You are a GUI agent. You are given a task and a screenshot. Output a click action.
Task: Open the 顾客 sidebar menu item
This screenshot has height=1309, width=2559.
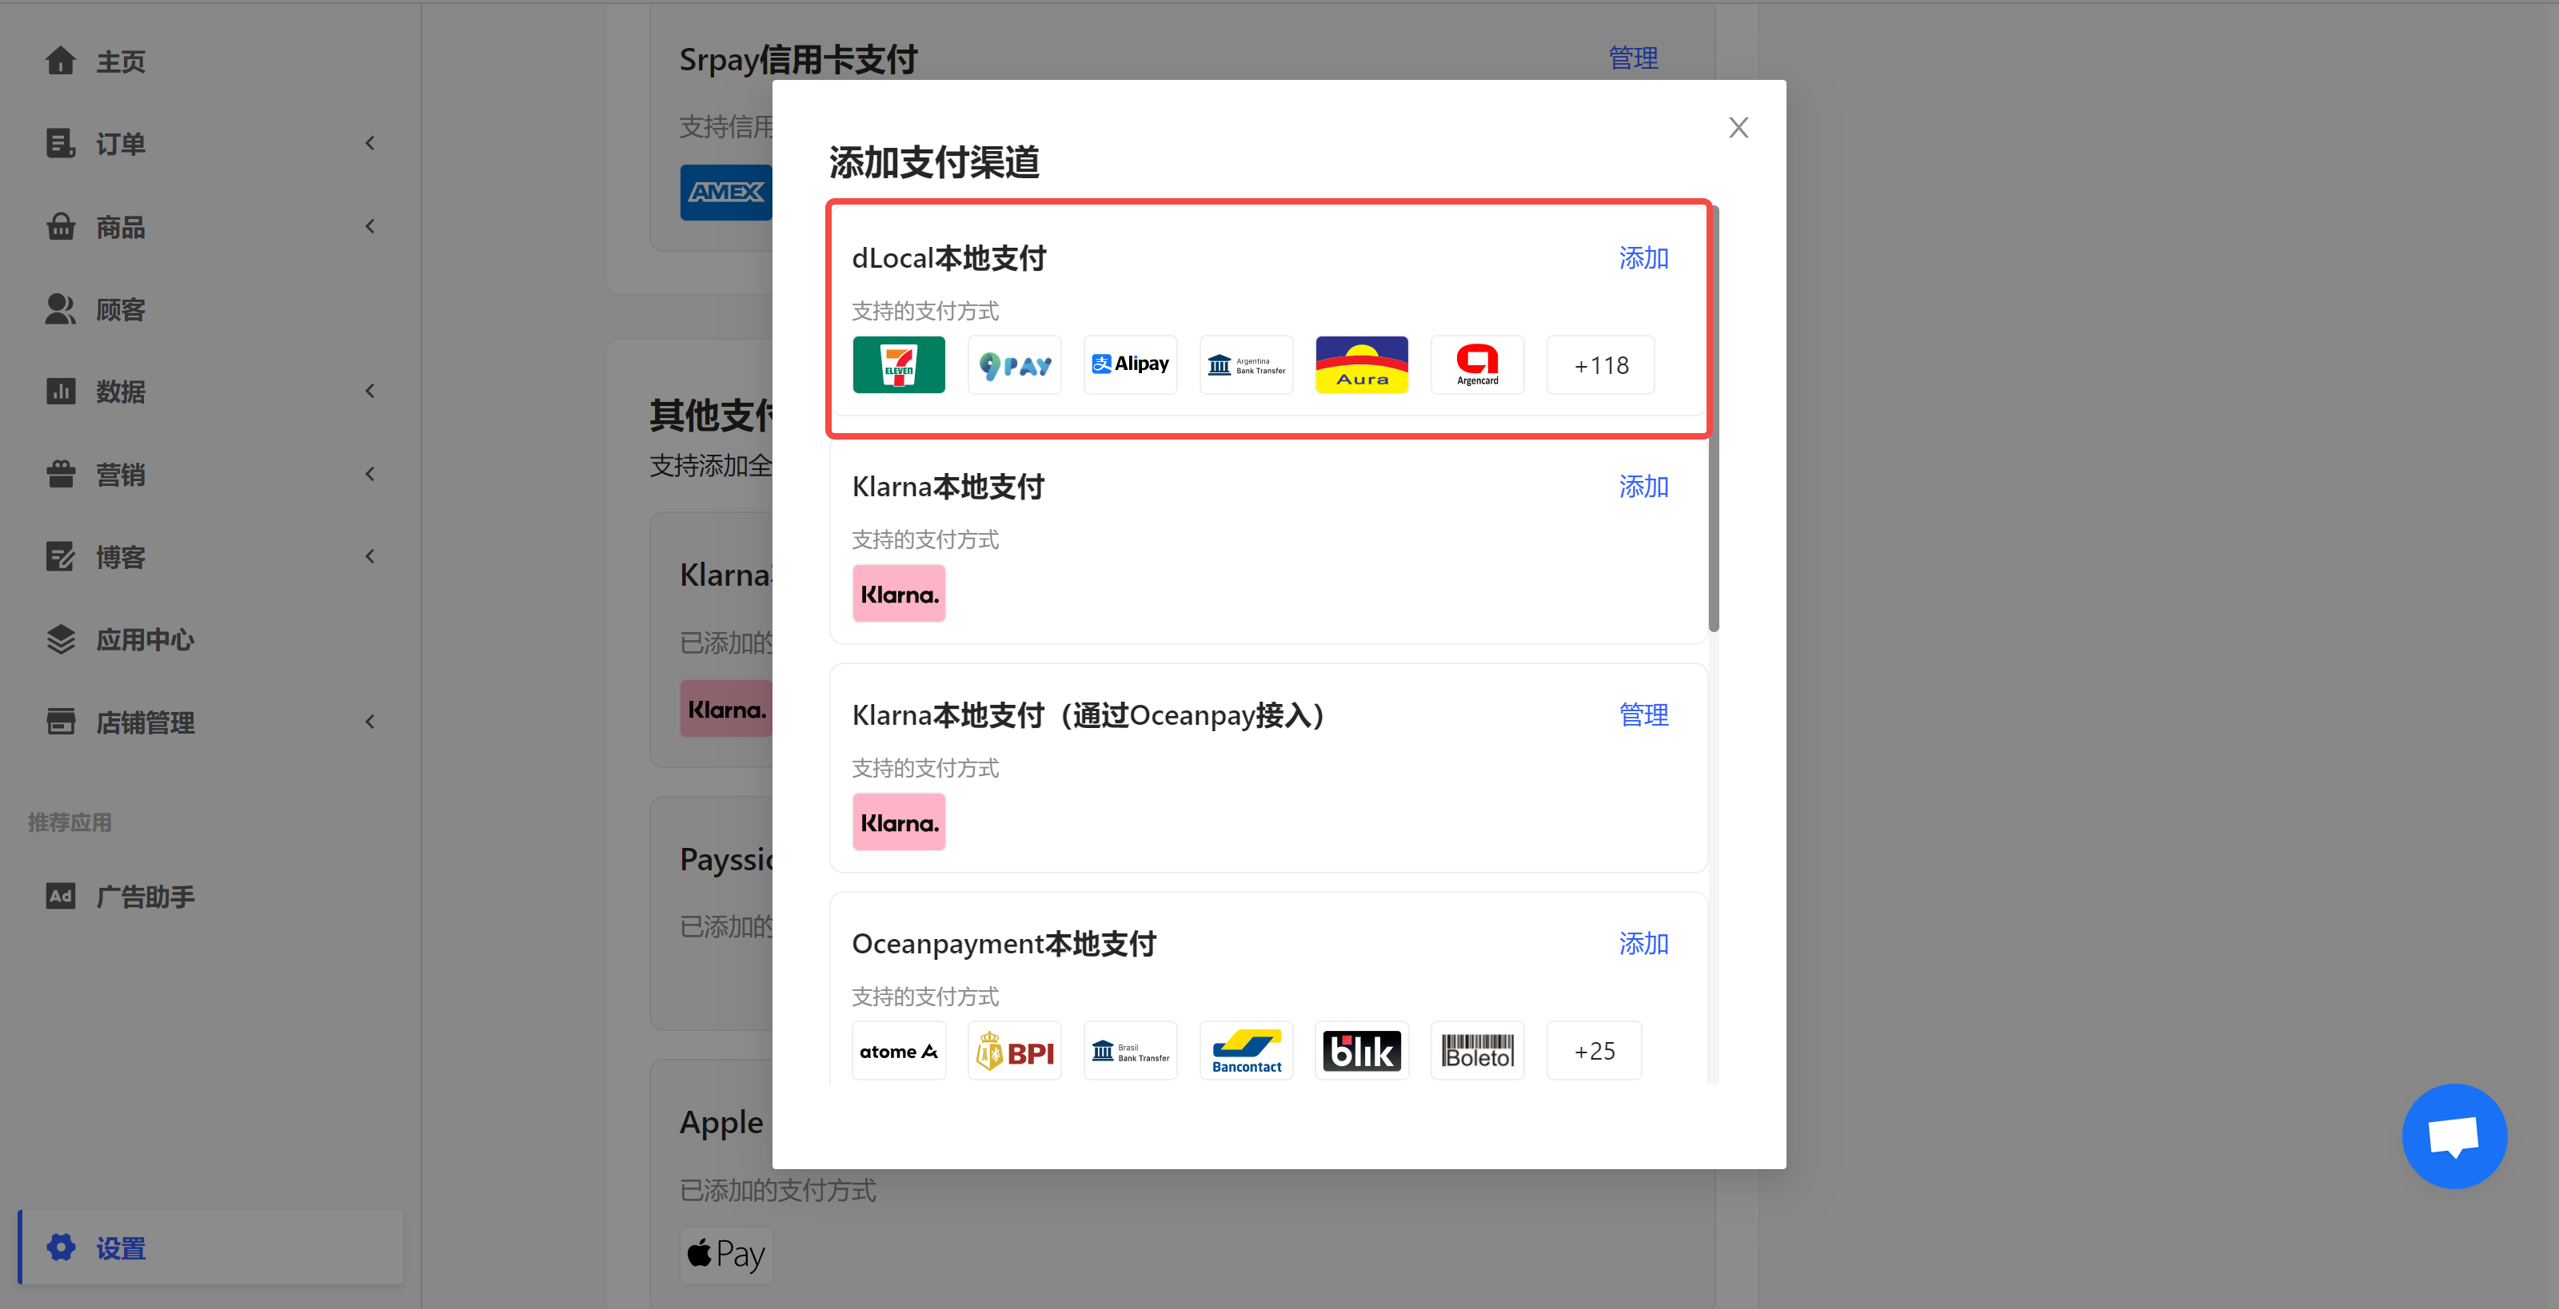pyautogui.click(x=120, y=309)
